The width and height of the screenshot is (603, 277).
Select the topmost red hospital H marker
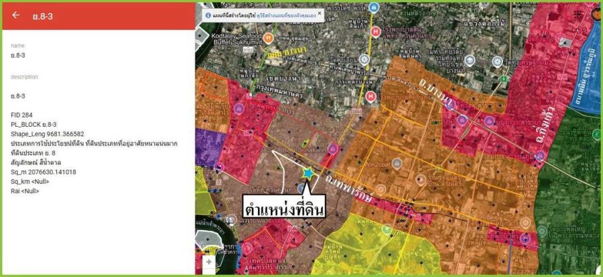(376, 31)
